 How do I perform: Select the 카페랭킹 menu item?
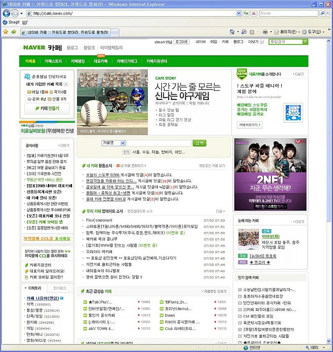78,61
